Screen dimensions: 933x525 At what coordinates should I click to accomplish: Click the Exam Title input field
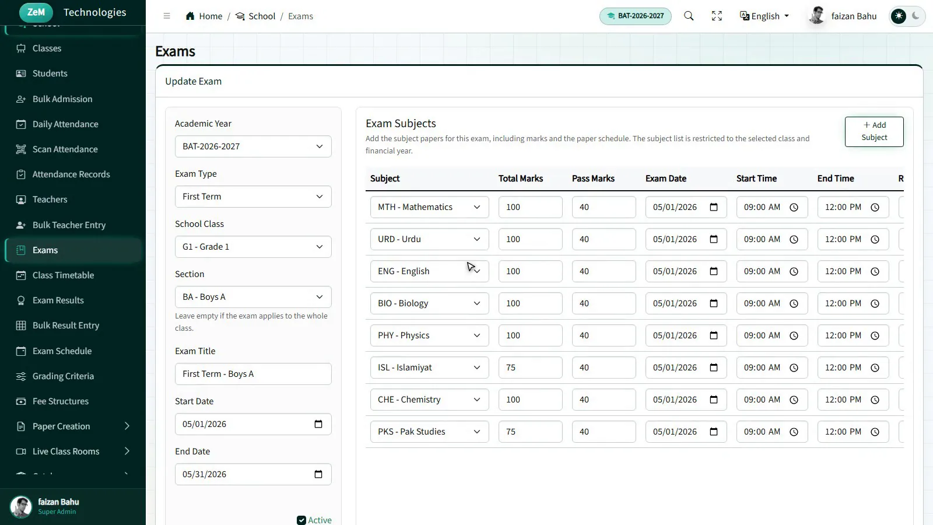click(253, 374)
